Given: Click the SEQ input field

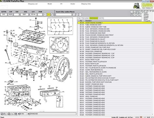Looking at the screenshot, I should (x=24, y=14).
